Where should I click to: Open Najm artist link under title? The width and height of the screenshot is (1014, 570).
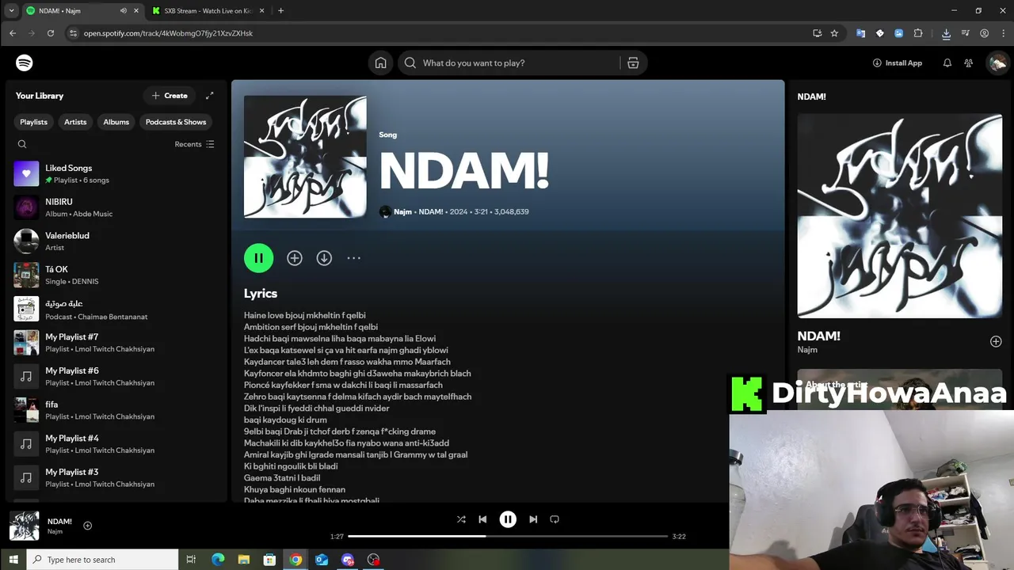(x=402, y=211)
